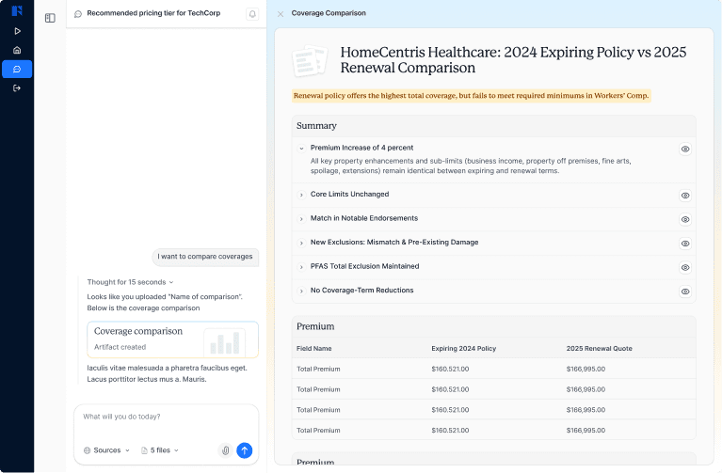Screen dimensions: 722x473
Task: Expand Core Limits Unchanged chevron
Action: (301, 195)
